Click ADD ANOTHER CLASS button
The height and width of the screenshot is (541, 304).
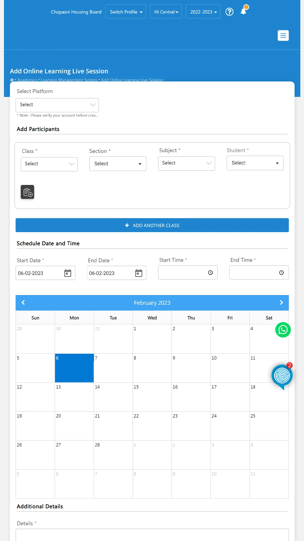click(152, 225)
